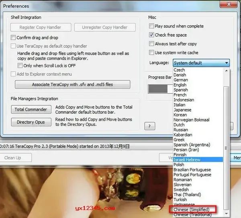
Task: Pick Persian (Iran) in the list
Action: point(198,150)
